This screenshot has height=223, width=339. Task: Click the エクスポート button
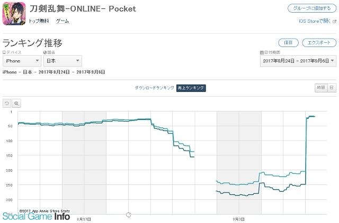[319, 43]
